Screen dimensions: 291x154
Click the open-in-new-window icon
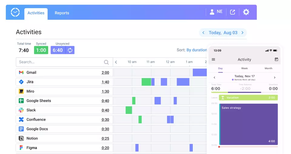pos(232,12)
